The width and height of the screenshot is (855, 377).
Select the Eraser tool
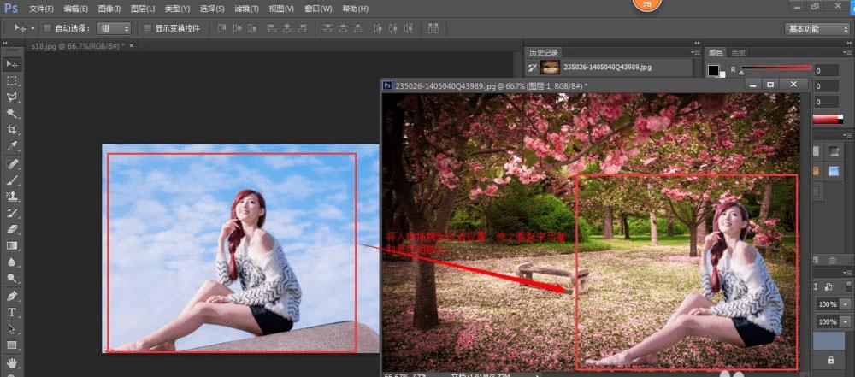click(x=12, y=229)
